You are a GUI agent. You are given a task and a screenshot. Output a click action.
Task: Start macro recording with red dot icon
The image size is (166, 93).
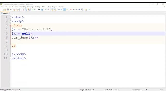coord(71,10)
